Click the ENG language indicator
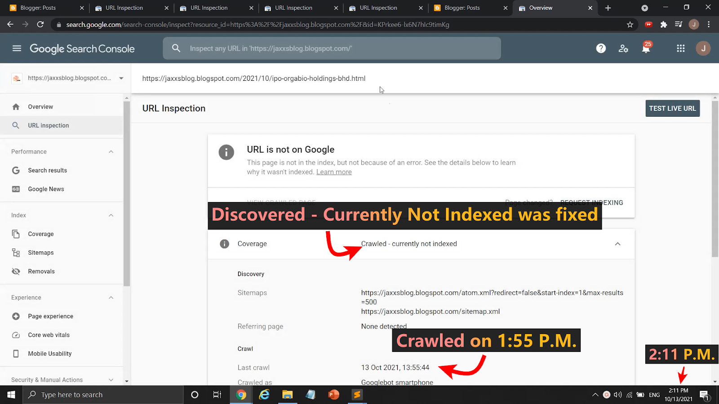Viewport: 719px width, 404px height. [654, 395]
